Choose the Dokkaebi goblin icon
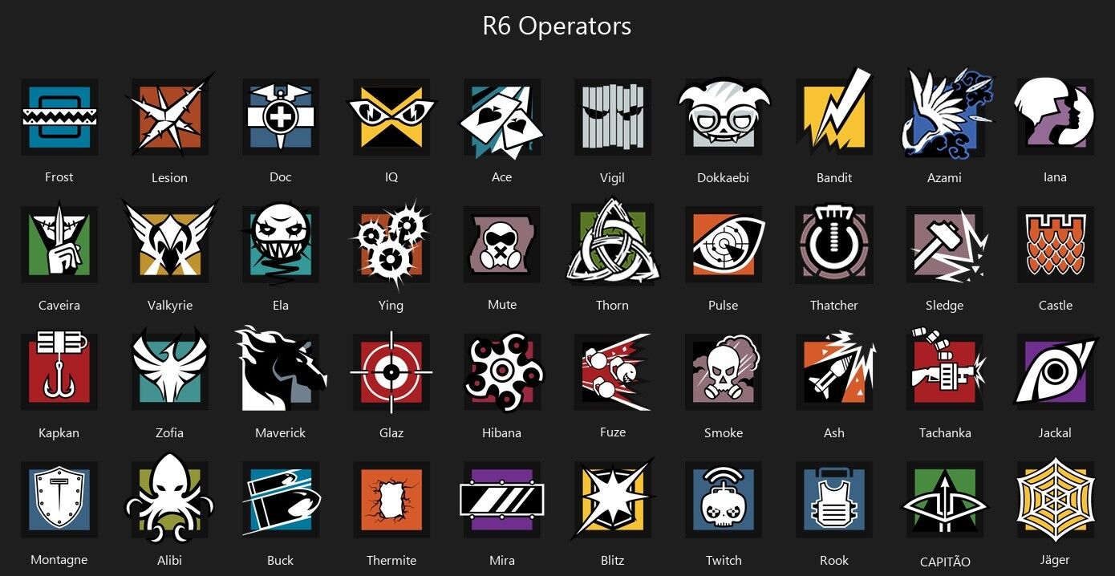The image size is (1115, 576). coord(724,117)
